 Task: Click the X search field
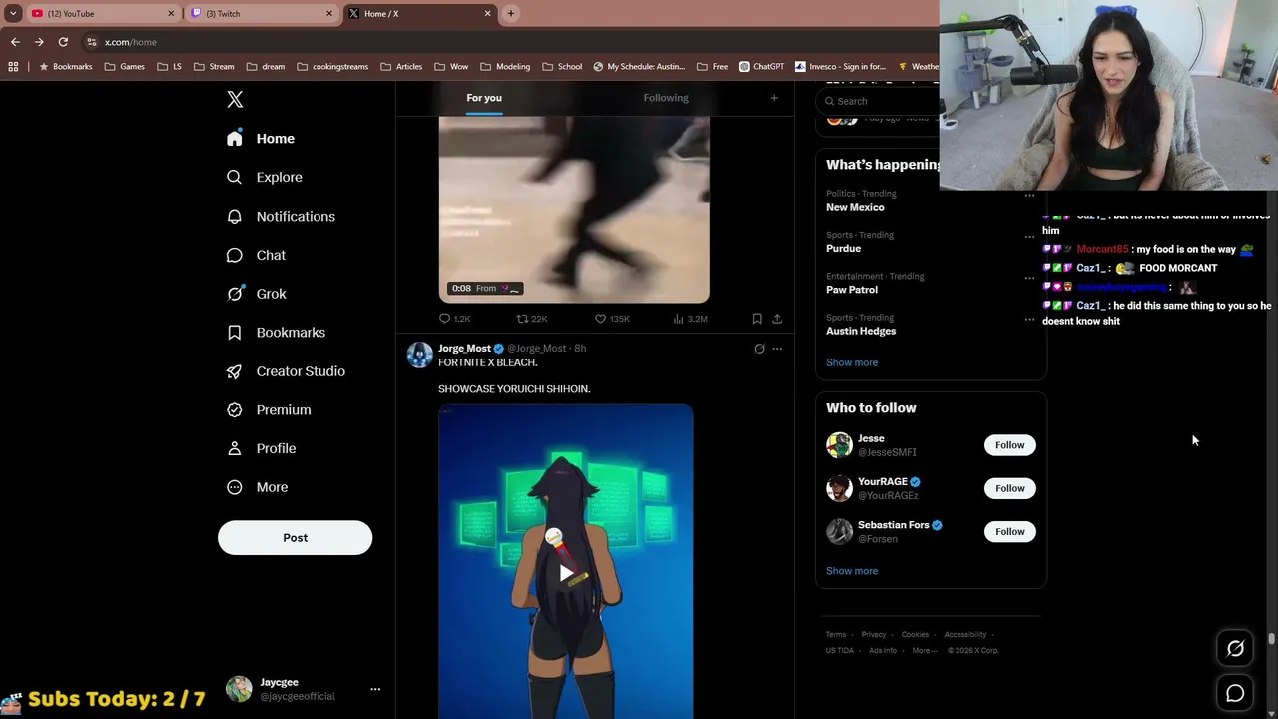click(877, 101)
